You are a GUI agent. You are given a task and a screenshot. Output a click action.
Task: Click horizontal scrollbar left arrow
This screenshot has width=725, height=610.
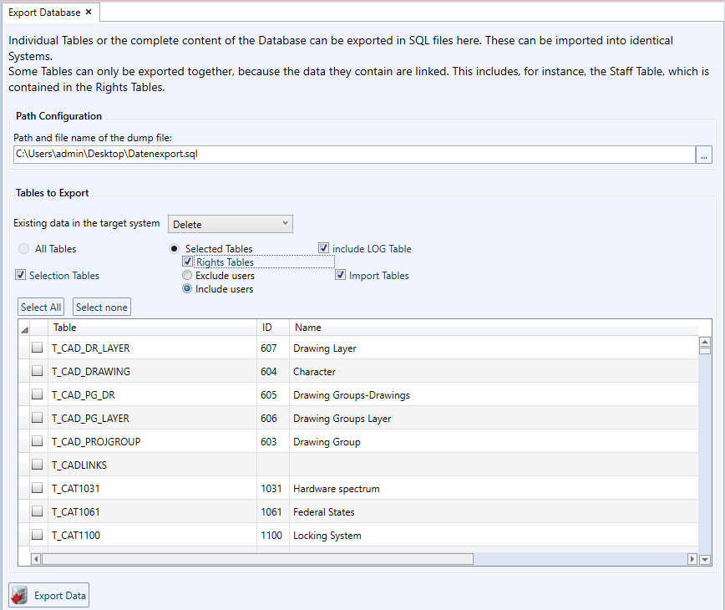36,559
